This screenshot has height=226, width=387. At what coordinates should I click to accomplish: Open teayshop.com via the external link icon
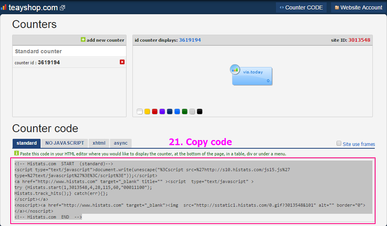pos(62,7)
